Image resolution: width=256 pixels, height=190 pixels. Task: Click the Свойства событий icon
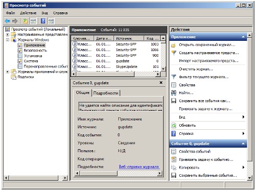coord(174,152)
